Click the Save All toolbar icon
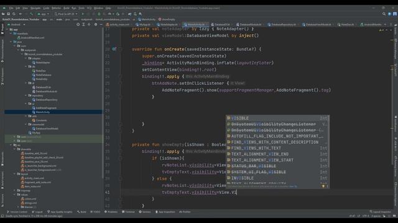The image size is (398, 223). click(x=8, y=14)
